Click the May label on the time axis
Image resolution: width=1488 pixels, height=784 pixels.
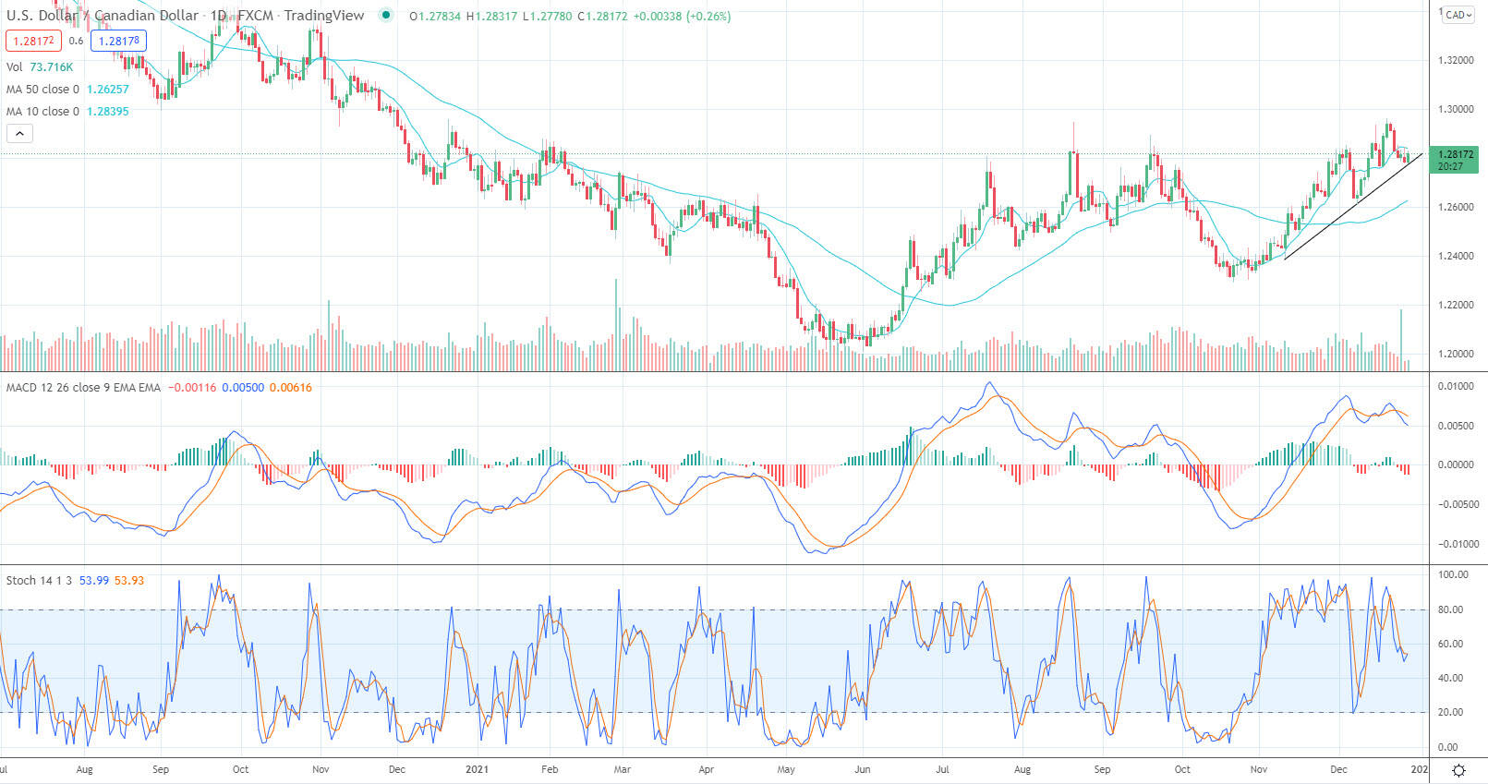[x=786, y=769]
